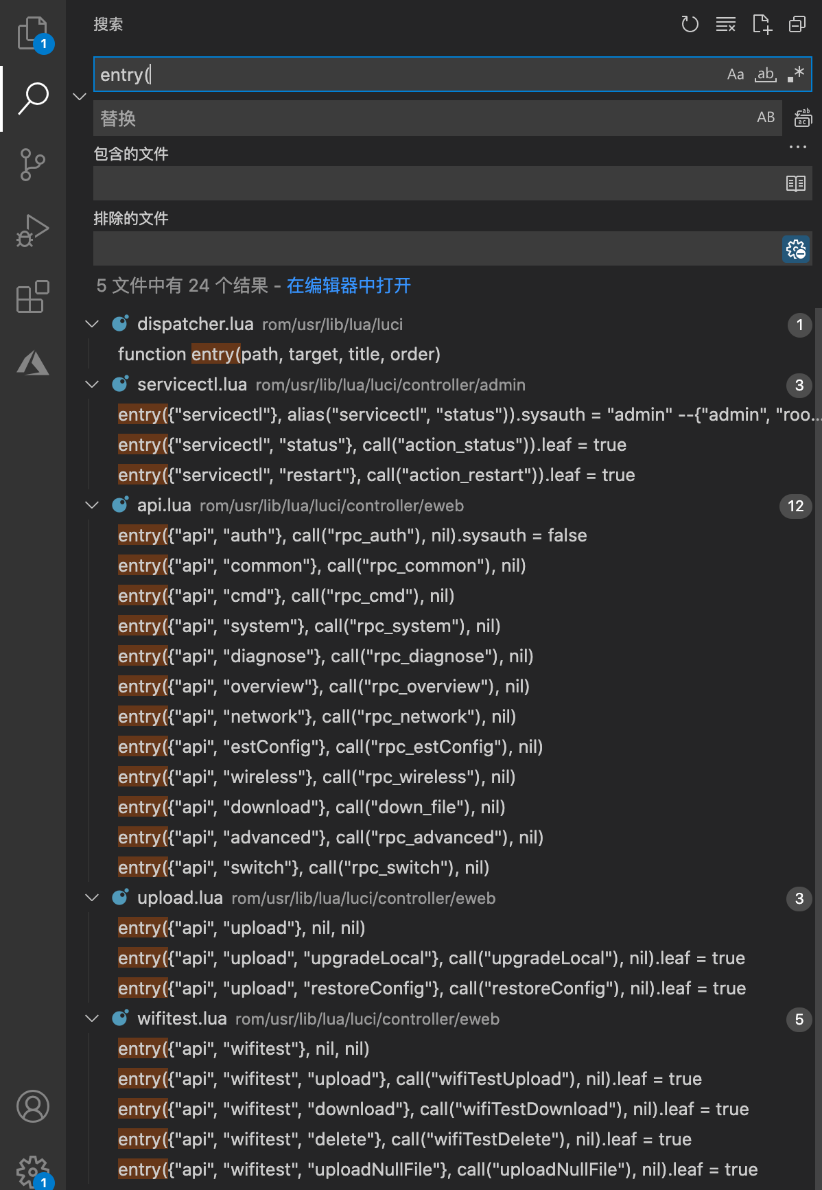The image size is (822, 1190).
Task: Click the replace all button
Action: tap(803, 118)
